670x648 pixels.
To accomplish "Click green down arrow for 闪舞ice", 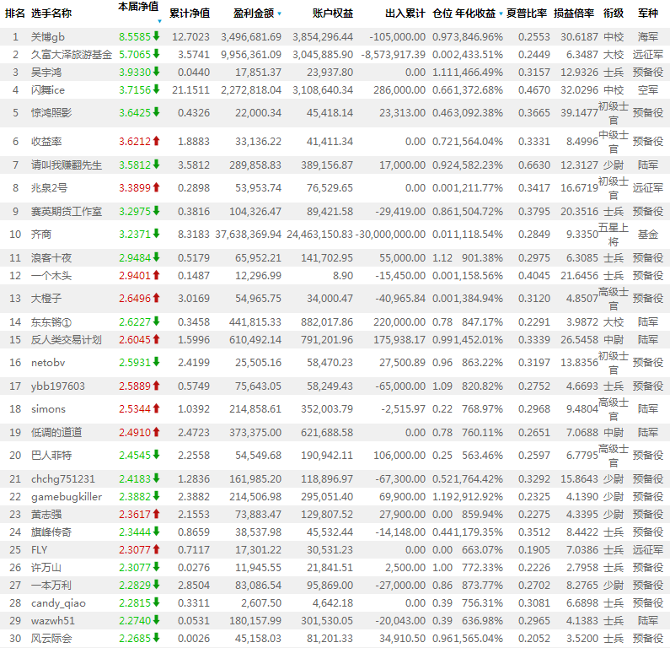I will tap(157, 89).
